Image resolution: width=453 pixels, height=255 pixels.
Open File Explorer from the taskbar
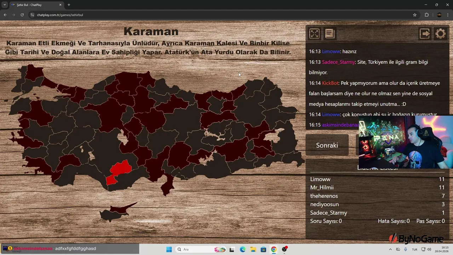pos(253,249)
